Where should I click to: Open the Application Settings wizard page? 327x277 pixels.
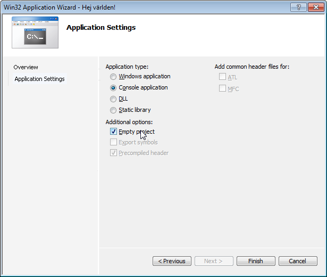pyautogui.click(x=40, y=79)
